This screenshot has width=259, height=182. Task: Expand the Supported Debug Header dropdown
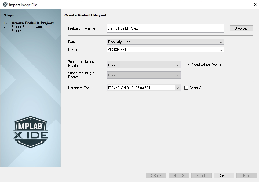(144, 65)
